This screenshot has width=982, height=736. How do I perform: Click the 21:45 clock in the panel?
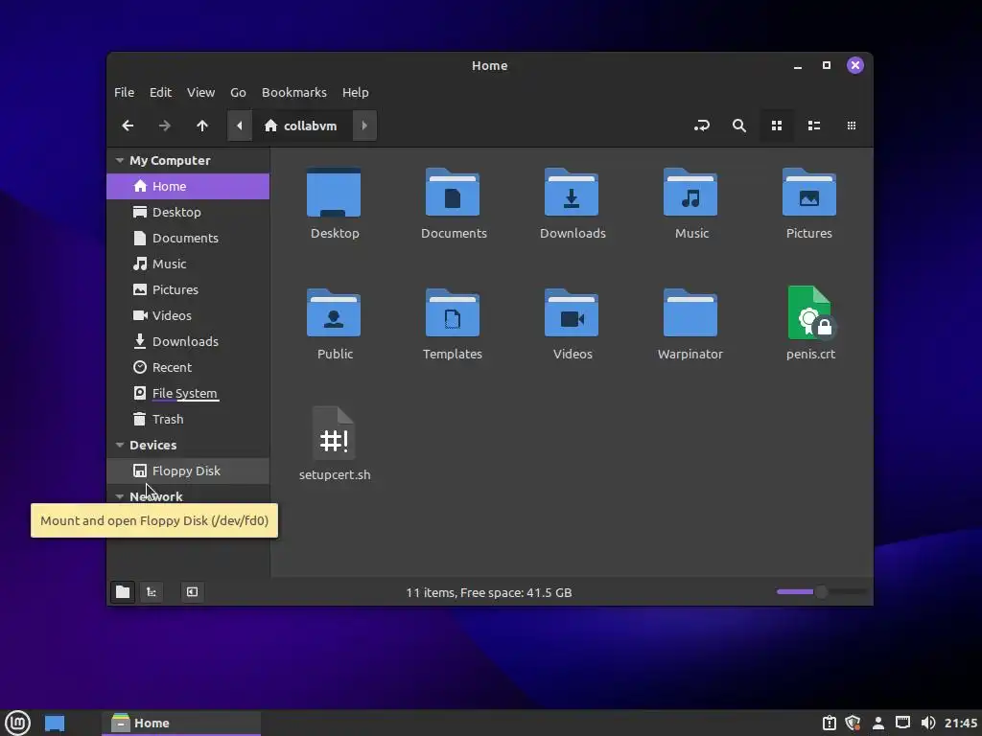961,724
